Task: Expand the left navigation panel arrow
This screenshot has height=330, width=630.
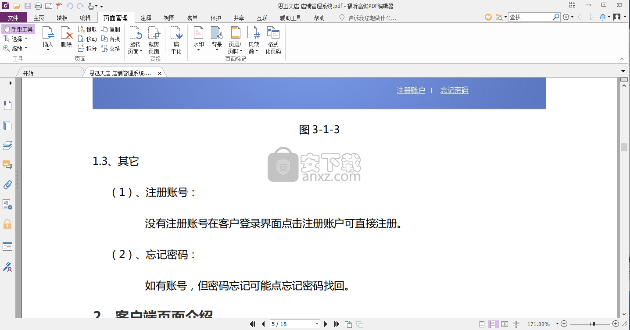Action: [11, 83]
